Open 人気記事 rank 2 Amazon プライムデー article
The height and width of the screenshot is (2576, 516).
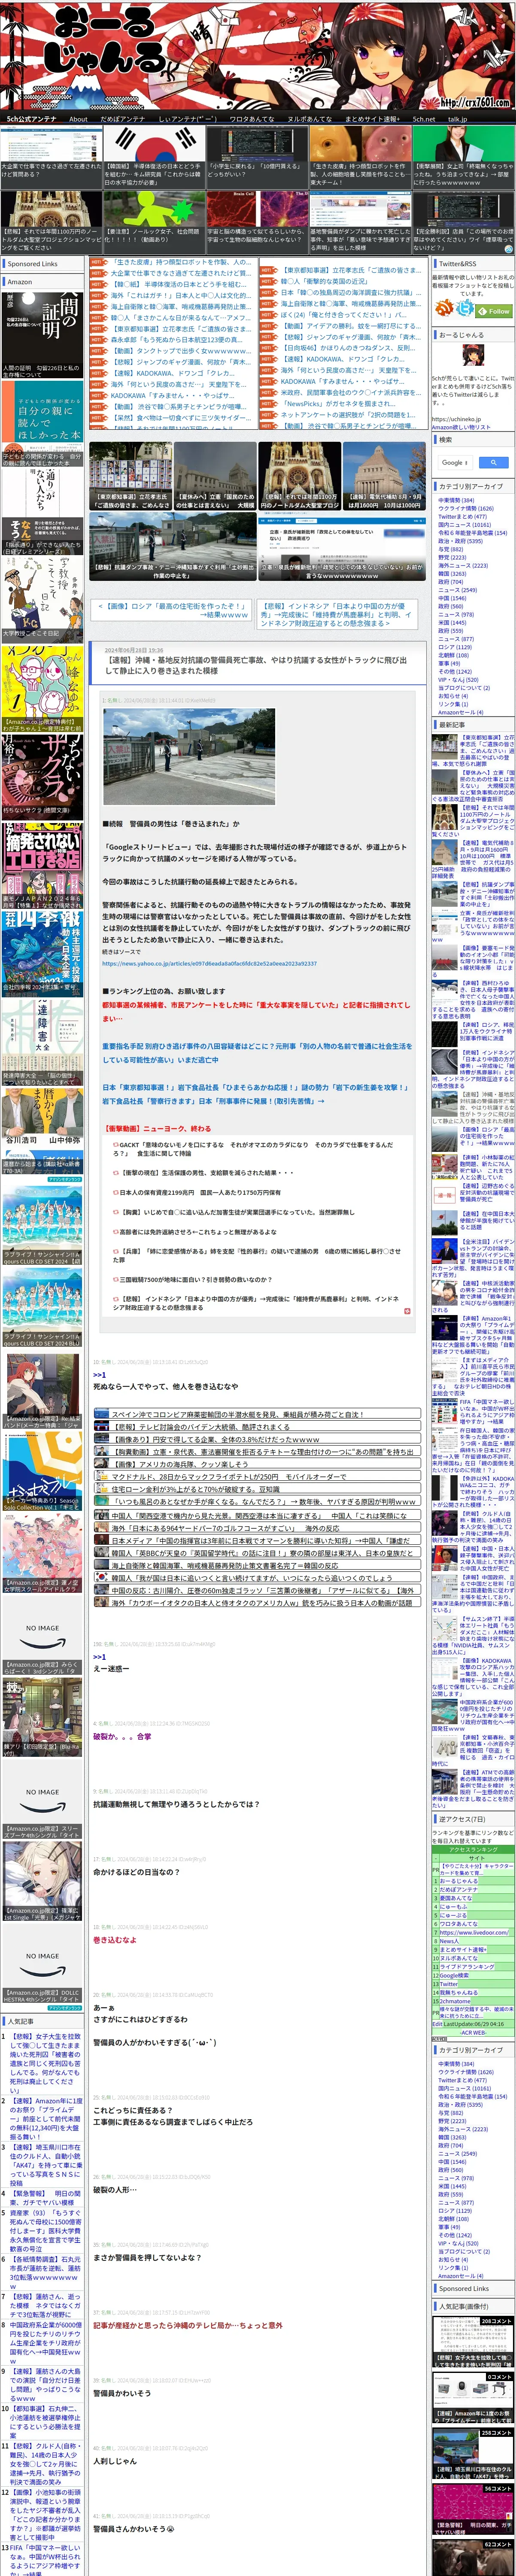46,2118
